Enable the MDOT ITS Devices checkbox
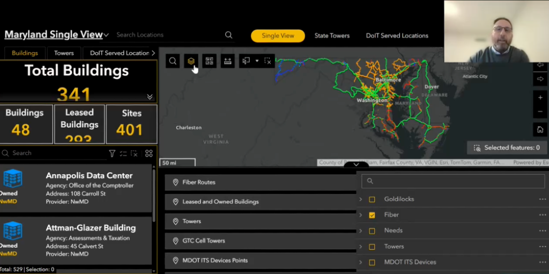The width and height of the screenshot is (549, 274). click(x=372, y=262)
